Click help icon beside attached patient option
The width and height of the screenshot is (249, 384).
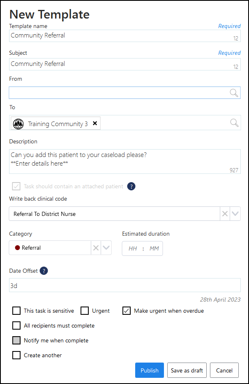[x=131, y=186]
